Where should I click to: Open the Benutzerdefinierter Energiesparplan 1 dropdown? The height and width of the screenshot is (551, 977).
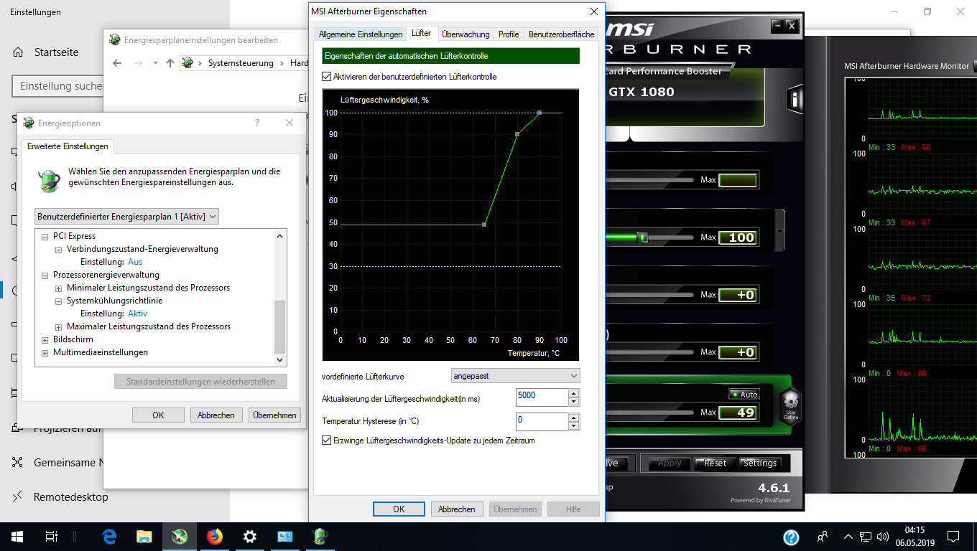click(x=126, y=216)
